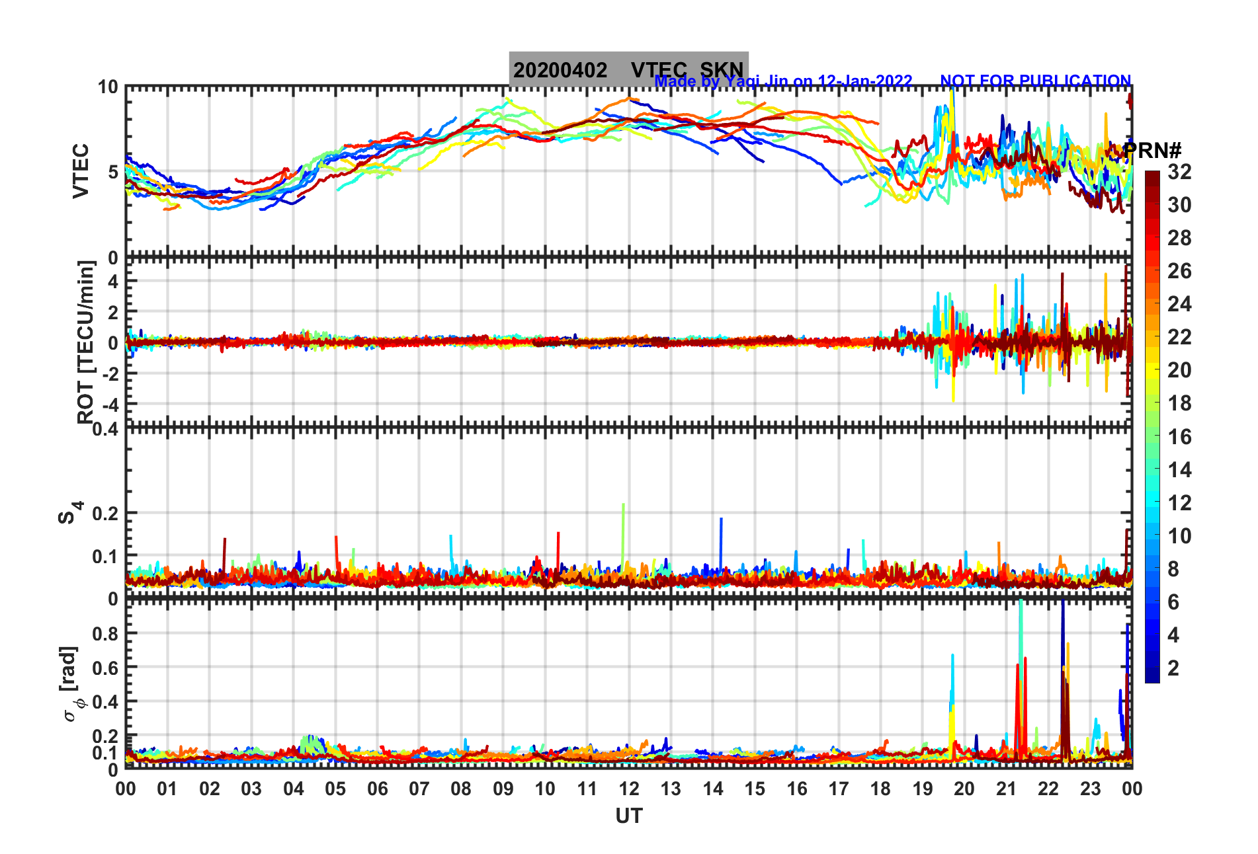1258x854 pixels.
Task: Click x-axis hour label '15'
Action: pos(755,789)
